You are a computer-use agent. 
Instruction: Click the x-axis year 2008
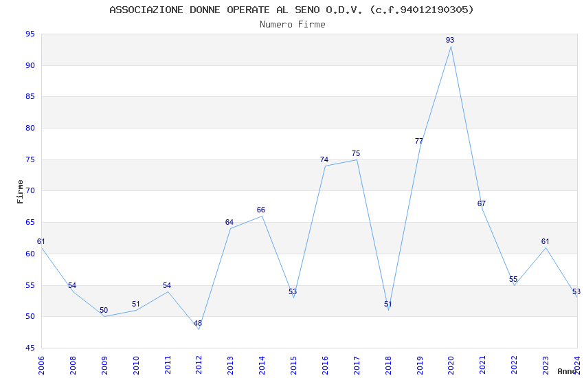coord(73,365)
